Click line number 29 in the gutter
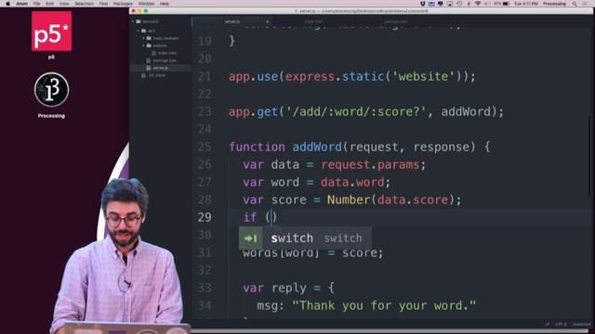Viewport: 595px width, 334px height. (205, 217)
